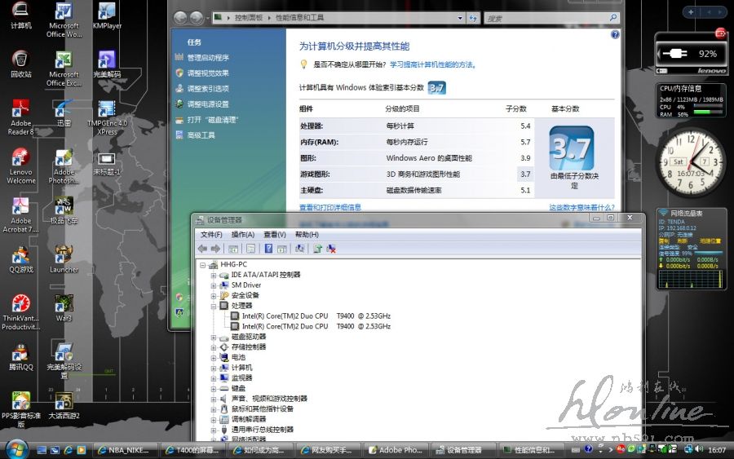This screenshot has width=734, height=459.
Task: Click the uninstall device toolbar icon with red X
Action: tap(332, 249)
